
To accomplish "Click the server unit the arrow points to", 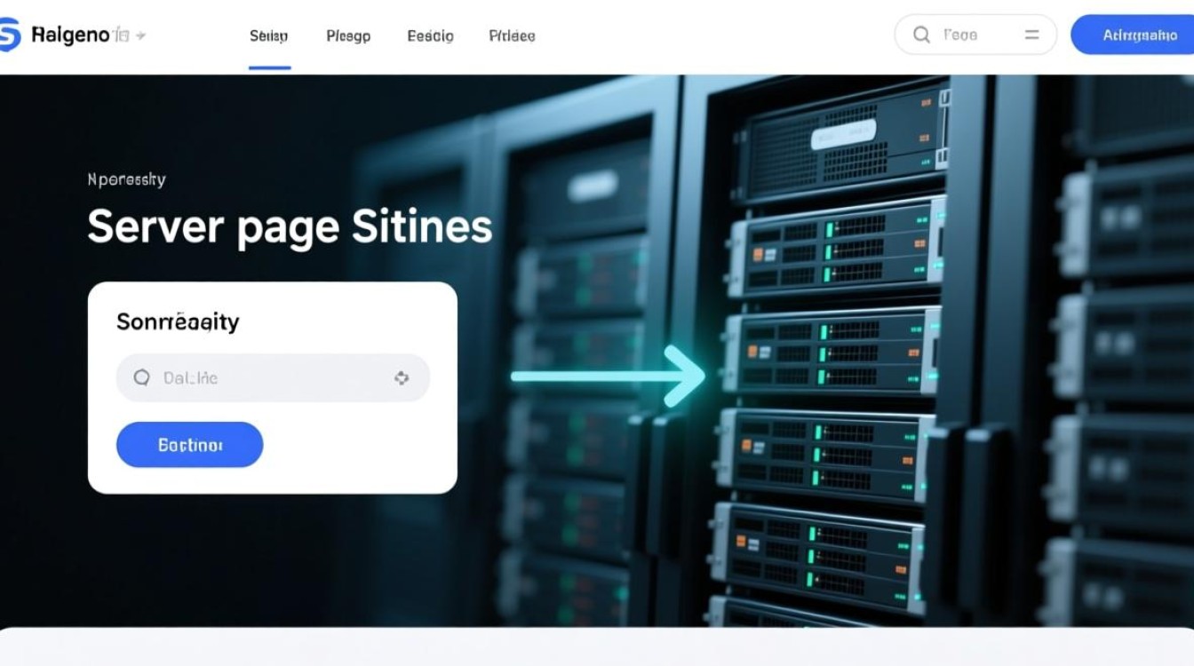I will pyautogui.click(x=831, y=353).
